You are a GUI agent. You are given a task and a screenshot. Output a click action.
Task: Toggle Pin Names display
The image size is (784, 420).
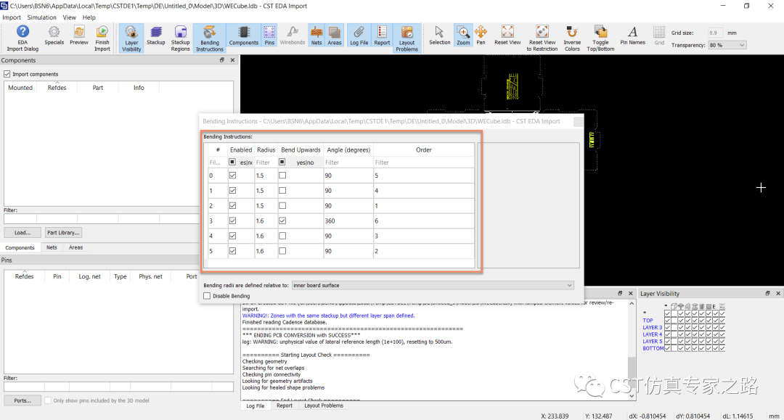[632, 36]
